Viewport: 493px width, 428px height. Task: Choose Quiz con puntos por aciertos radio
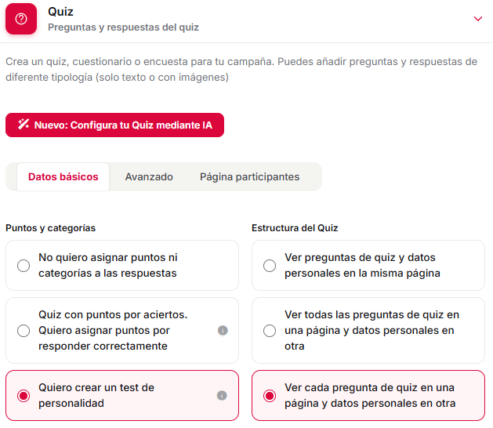tap(24, 331)
